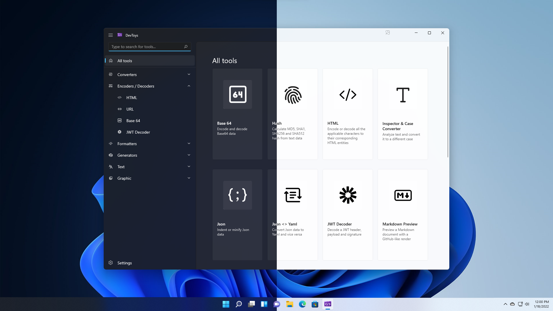This screenshot has height=311, width=553.
Task: Open the JWT Decoder tool
Action: pyautogui.click(x=138, y=132)
